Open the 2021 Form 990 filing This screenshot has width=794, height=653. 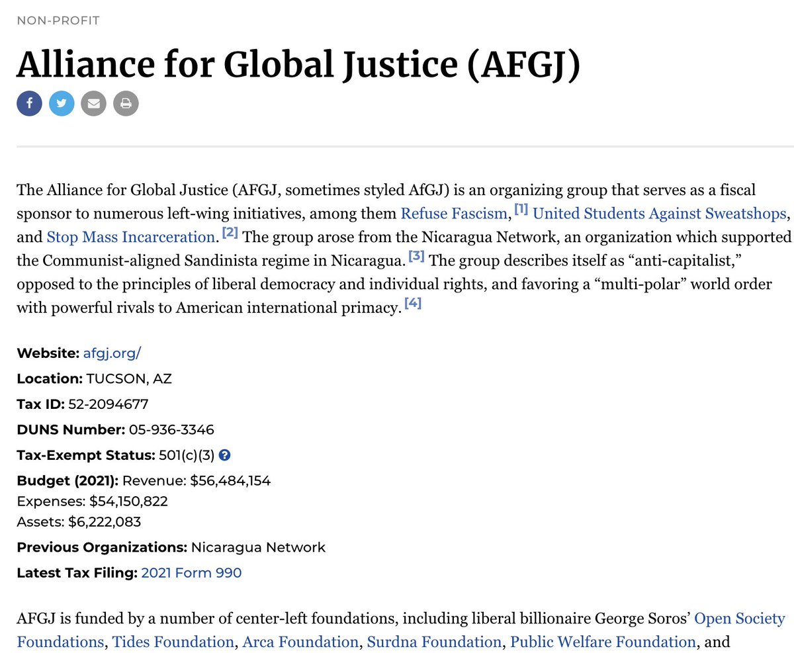[x=191, y=573]
